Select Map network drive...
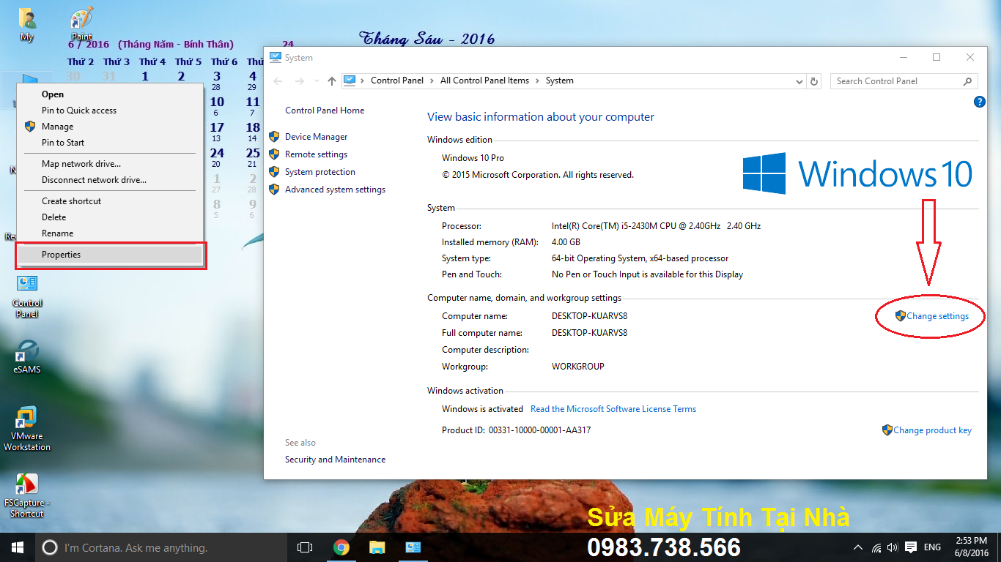This screenshot has width=1001, height=562. [110, 164]
